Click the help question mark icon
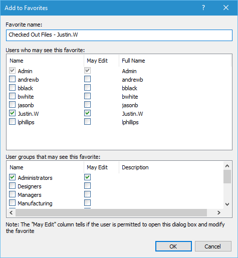The width and height of the screenshot is (238, 258). pos(203,8)
